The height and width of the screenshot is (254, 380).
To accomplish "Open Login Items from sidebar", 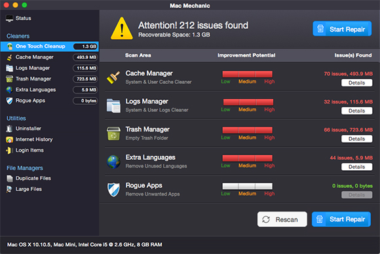I will click(x=29, y=151).
